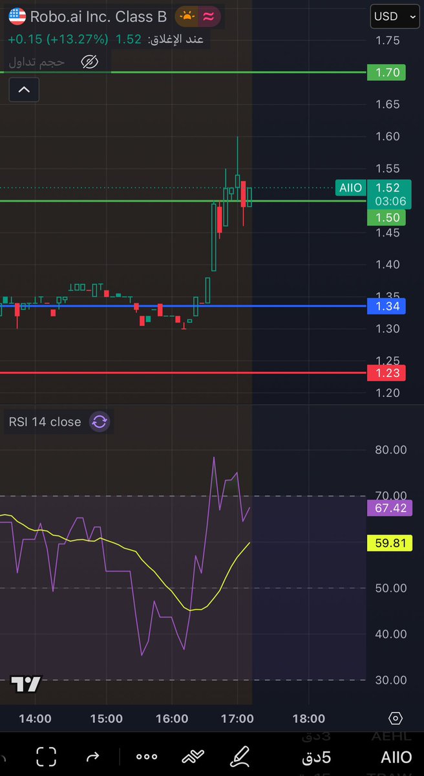Open the drawing pen tool
The height and width of the screenshot is (776, 424).
coord(240,755)
